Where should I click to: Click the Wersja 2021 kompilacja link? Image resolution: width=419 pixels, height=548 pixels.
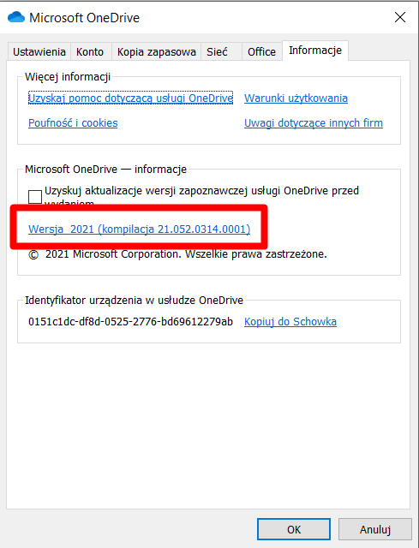click(x=139, y=229)
